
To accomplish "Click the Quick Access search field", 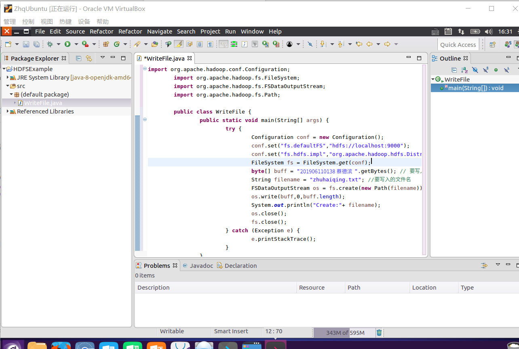I will pyautogui.click(x=458, y=45).
